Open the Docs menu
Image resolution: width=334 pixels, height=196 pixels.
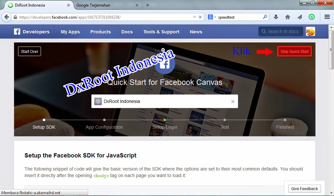pos(127,32)
